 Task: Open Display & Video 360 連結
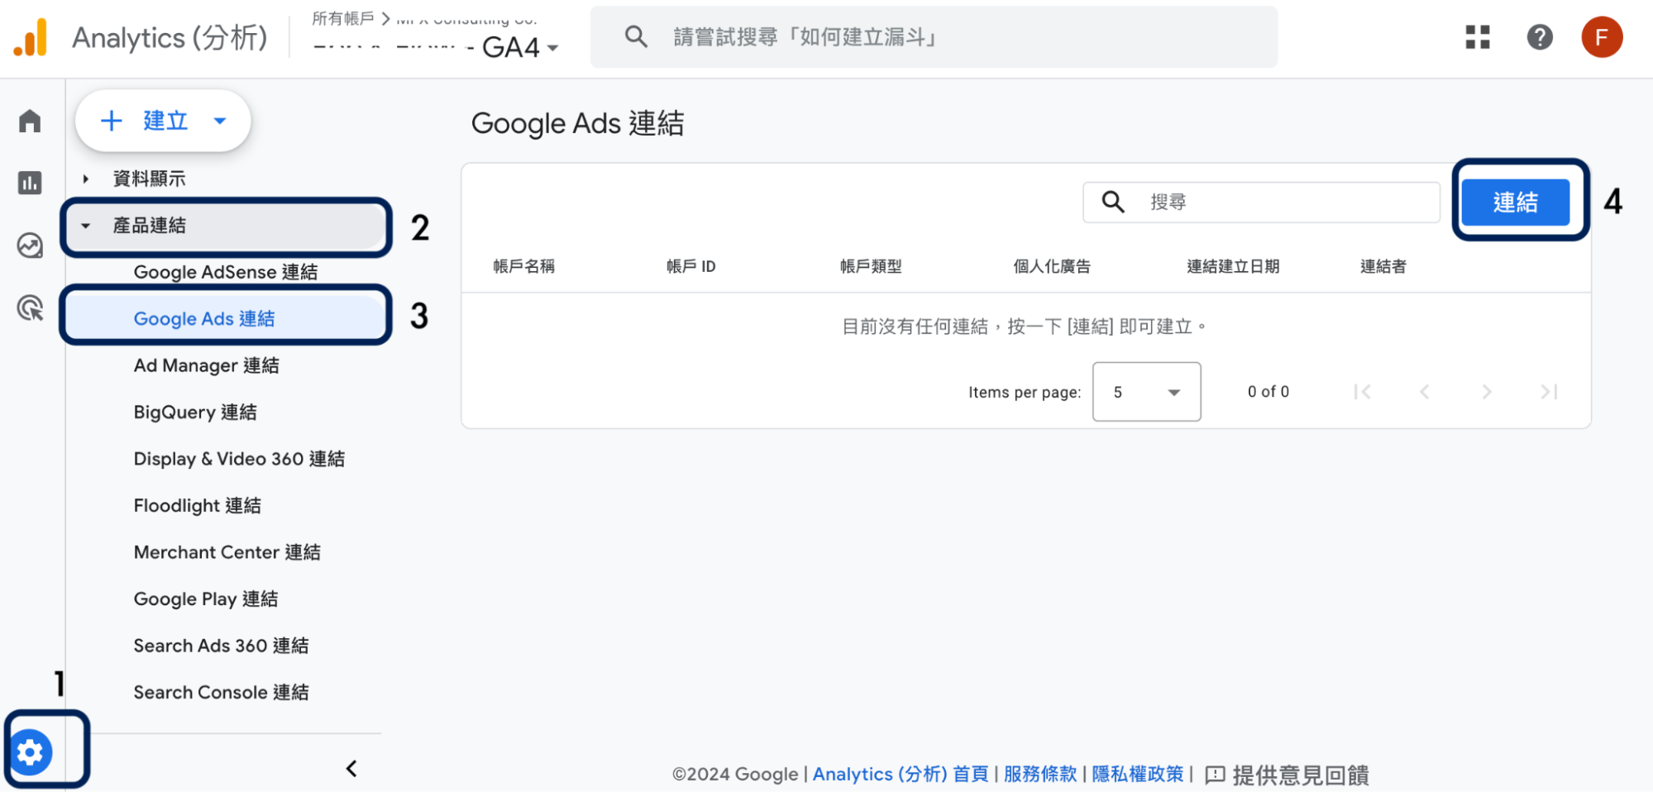(239, 459)
